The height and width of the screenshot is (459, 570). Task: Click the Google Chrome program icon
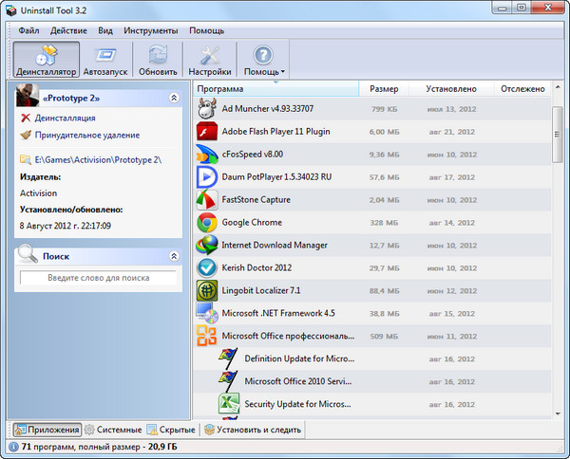click(207, 223)
